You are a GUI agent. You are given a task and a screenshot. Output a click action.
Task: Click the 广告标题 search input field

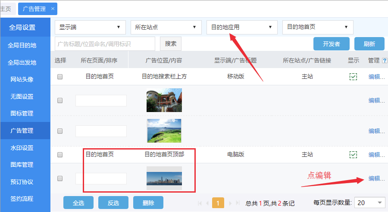tap(105, 44)
